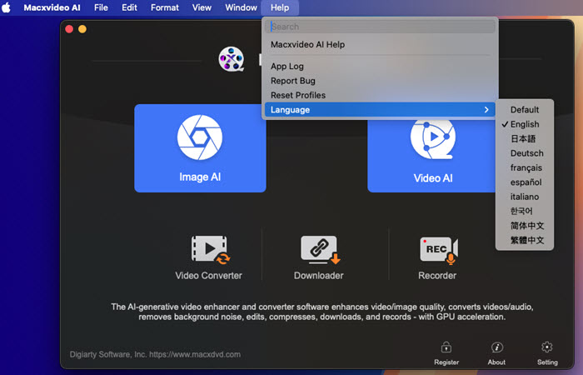Switch language to 한국어

525,212
